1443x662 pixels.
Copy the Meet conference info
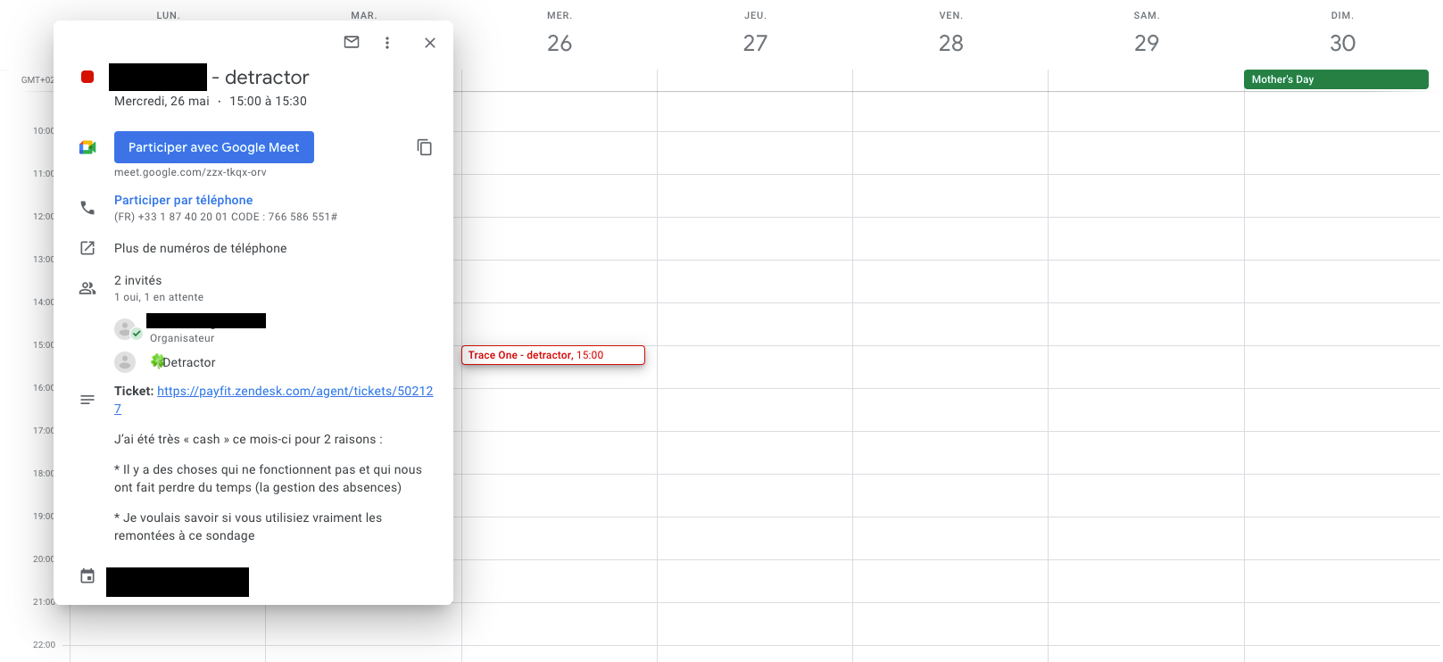[x=425, y=147]
